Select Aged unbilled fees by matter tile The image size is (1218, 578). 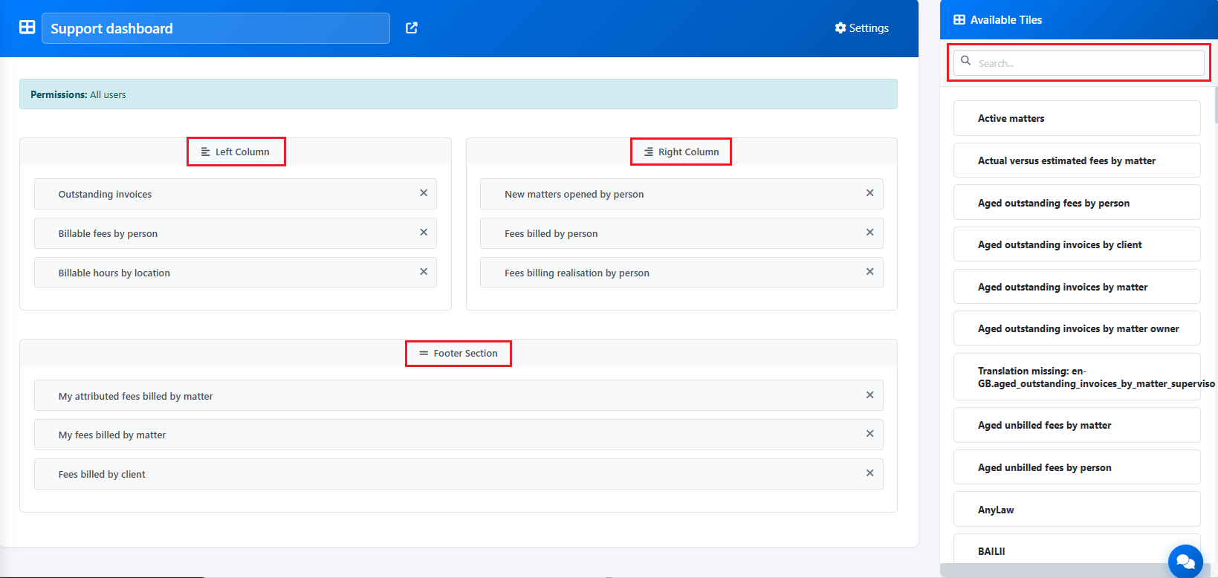tap(1076, 425)
